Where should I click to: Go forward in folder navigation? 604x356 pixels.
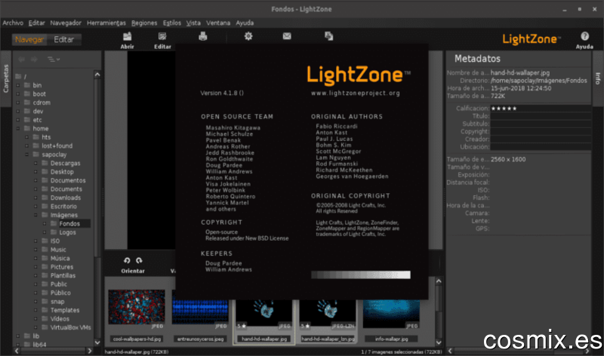[x=34, y=60]
